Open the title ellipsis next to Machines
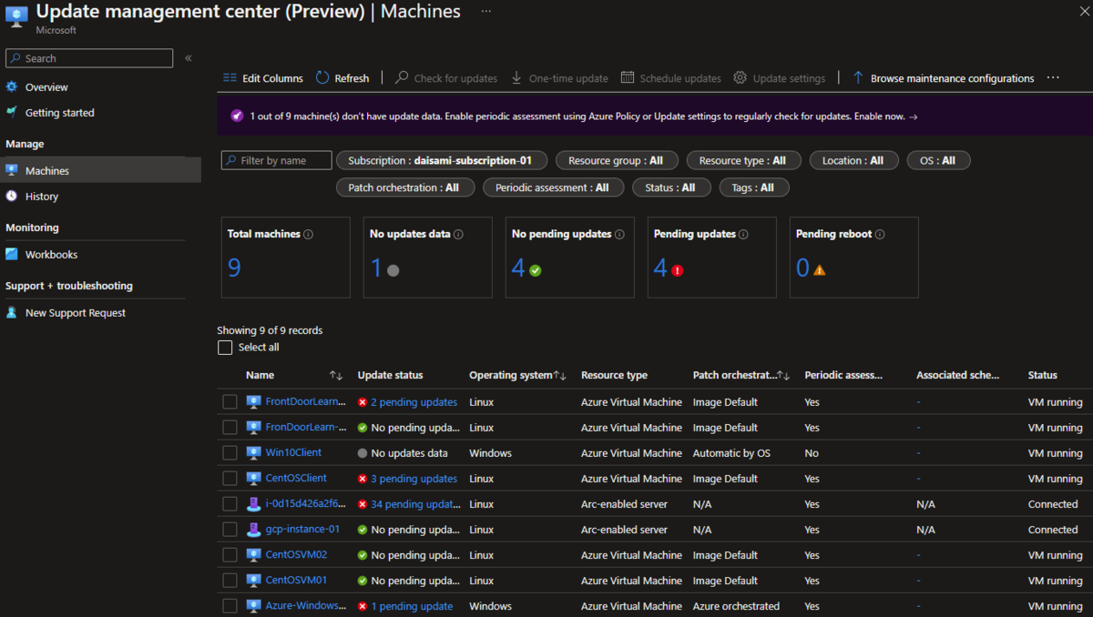Image resolution: width=1093 pixels, height=617 pixels. pos(486,12)
